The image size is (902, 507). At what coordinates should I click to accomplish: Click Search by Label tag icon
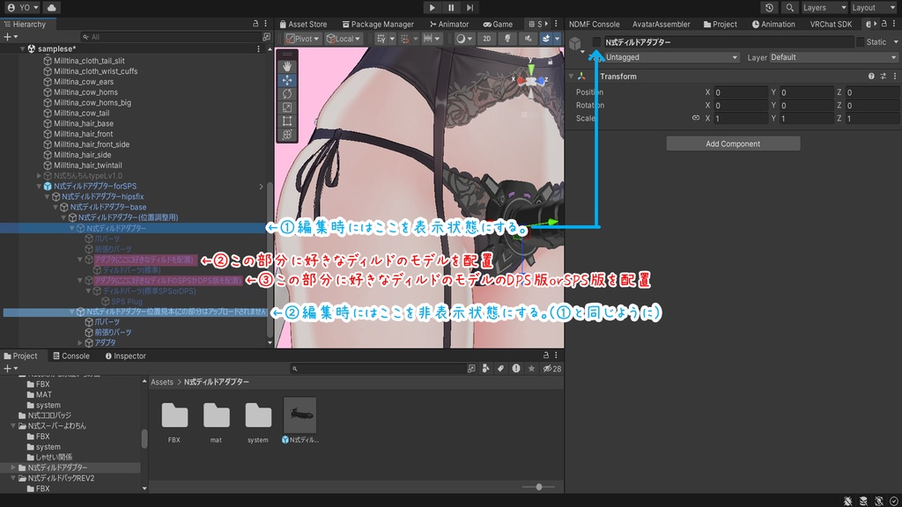(500, 369)
